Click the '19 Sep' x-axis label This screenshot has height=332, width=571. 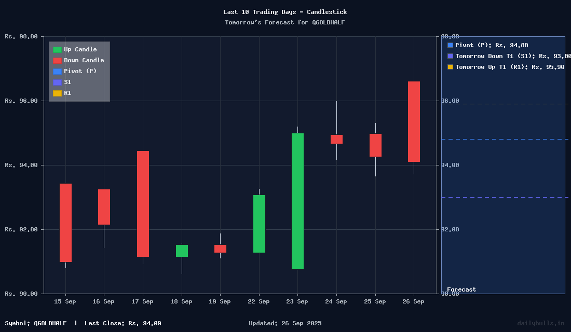pyautogui.click(x=220, y=301)
